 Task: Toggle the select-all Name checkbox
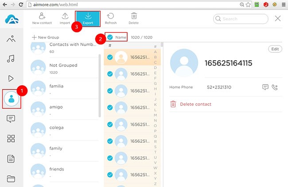(x=110, y=37)
